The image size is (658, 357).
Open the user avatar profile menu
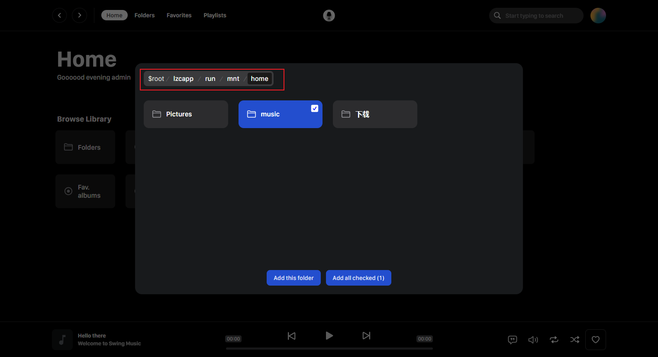(x=598, y=16)
